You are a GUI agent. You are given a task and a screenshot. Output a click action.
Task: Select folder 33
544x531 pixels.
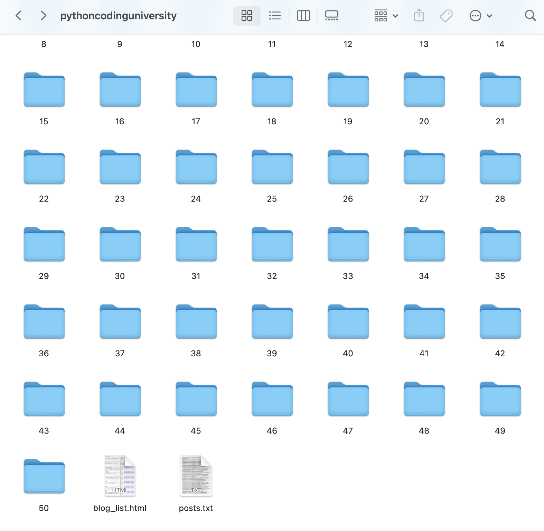[348, 244]
